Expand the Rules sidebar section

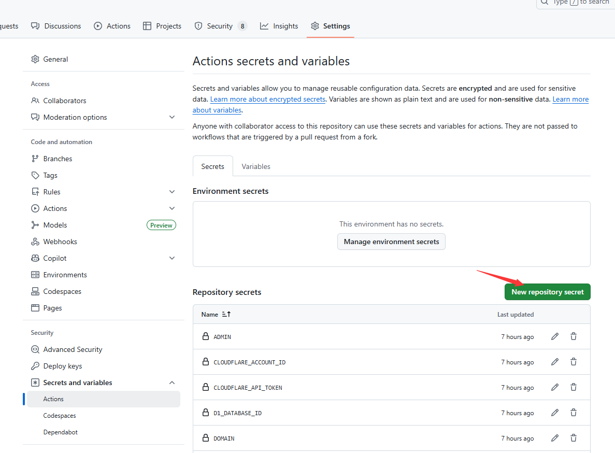172,192
